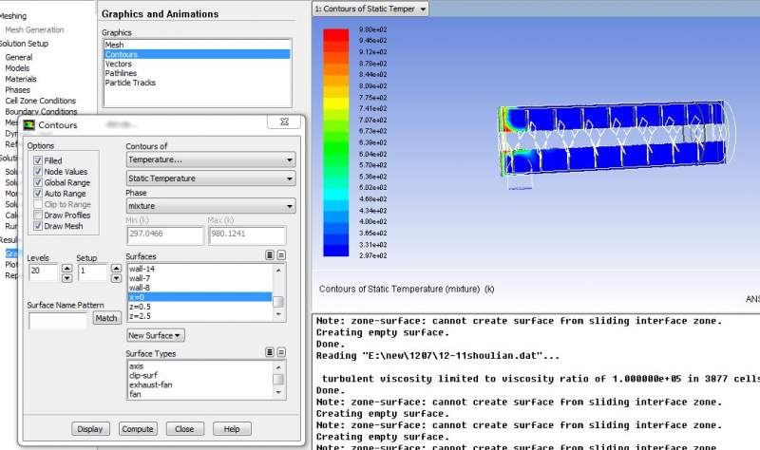This screenshot has width=760, height=450.
Task: Increase the Levels value with up arrow
Action: (66, 268)
